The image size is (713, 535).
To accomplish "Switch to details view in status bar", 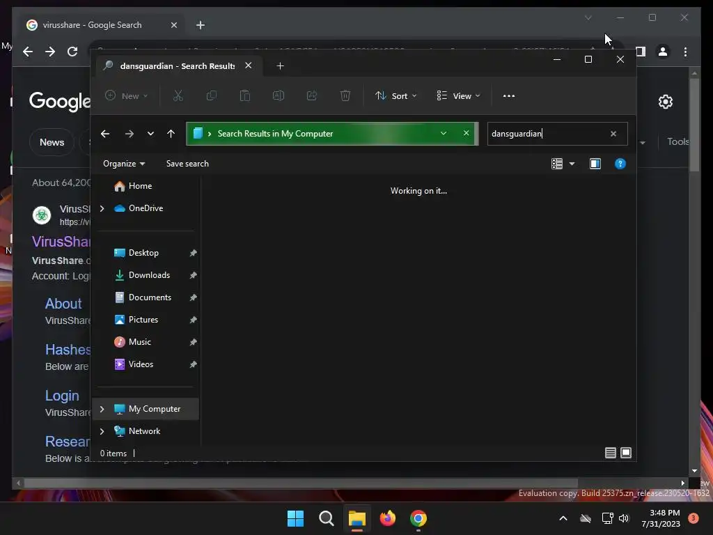I will 611,453.
